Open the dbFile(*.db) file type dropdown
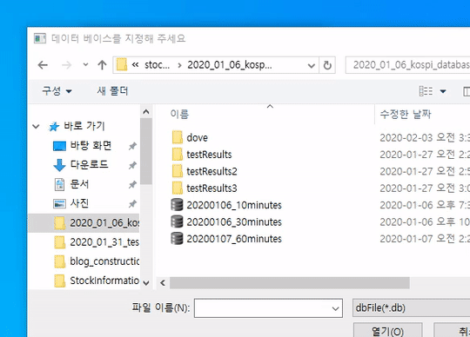 [411, 307]
